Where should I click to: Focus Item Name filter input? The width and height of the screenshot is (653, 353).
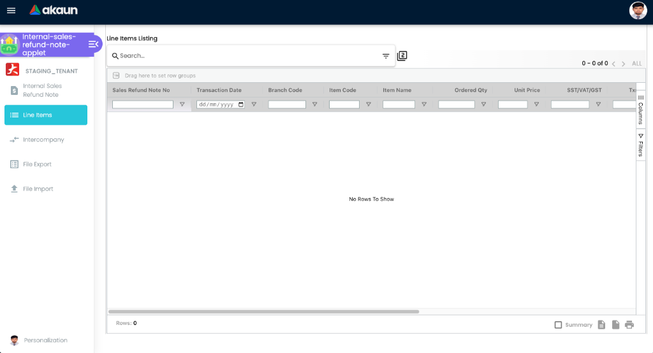399,104
